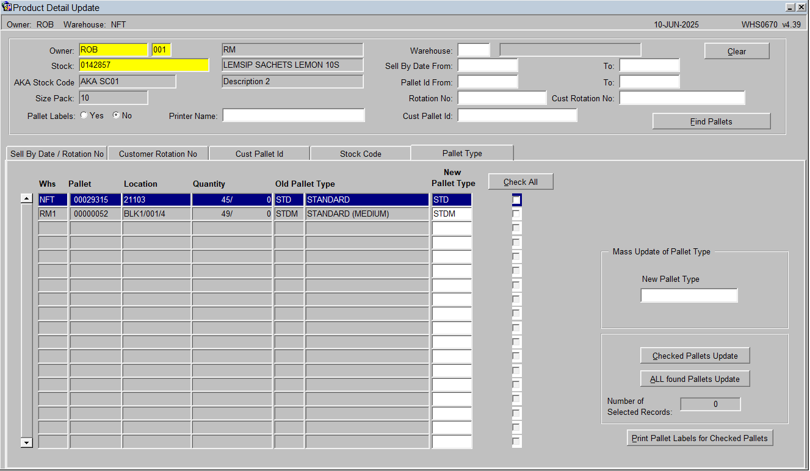Click the scroll down arrow beside pallet list
This screenshot has height=471, width=810.
26,443
